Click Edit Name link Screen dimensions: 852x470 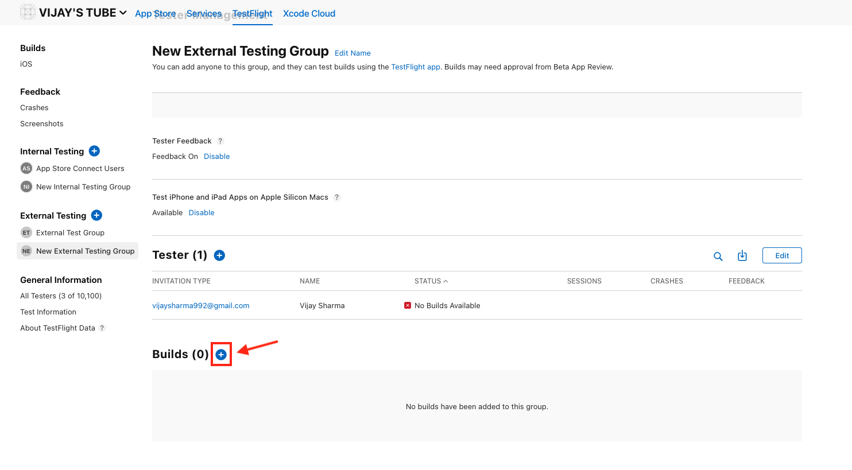pyautogui.click(x=353, y=53)
